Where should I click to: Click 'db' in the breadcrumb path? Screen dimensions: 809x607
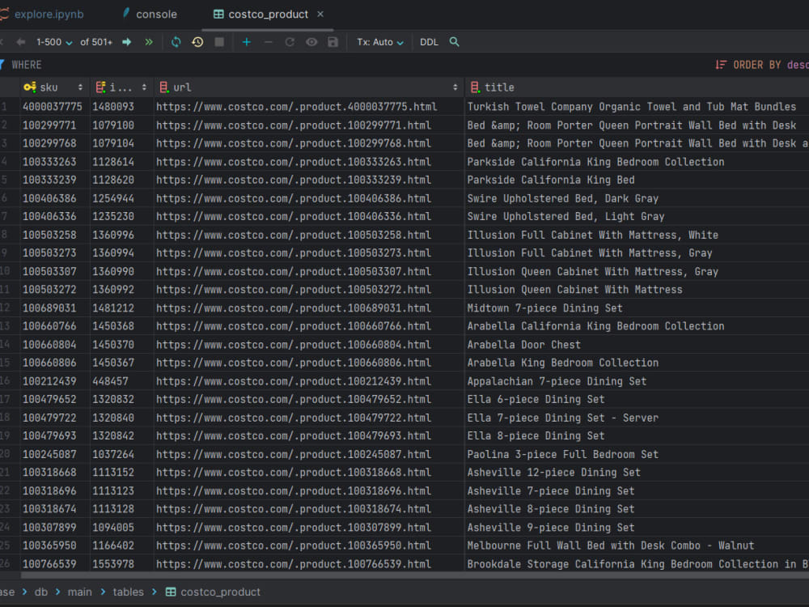40,592
